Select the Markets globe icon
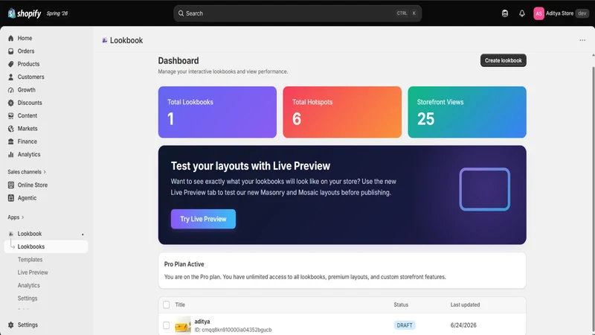The width and height of the screenshot is (595, 335). (10, 129)
